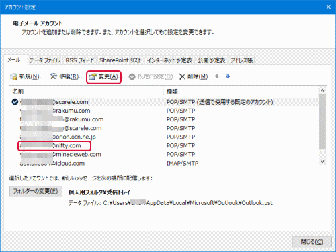The height and width of the screenshot is (252, 336).
Task: Open the アドレス帳 tab
Action: [x=242, y=60]
